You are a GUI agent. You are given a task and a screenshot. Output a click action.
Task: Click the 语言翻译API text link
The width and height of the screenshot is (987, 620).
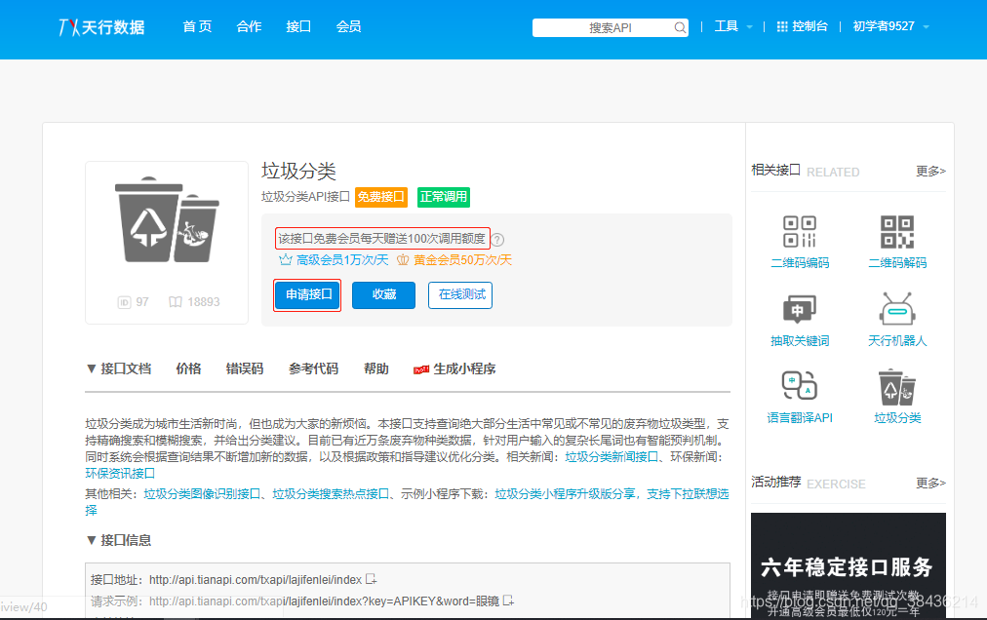click(800, 418)
